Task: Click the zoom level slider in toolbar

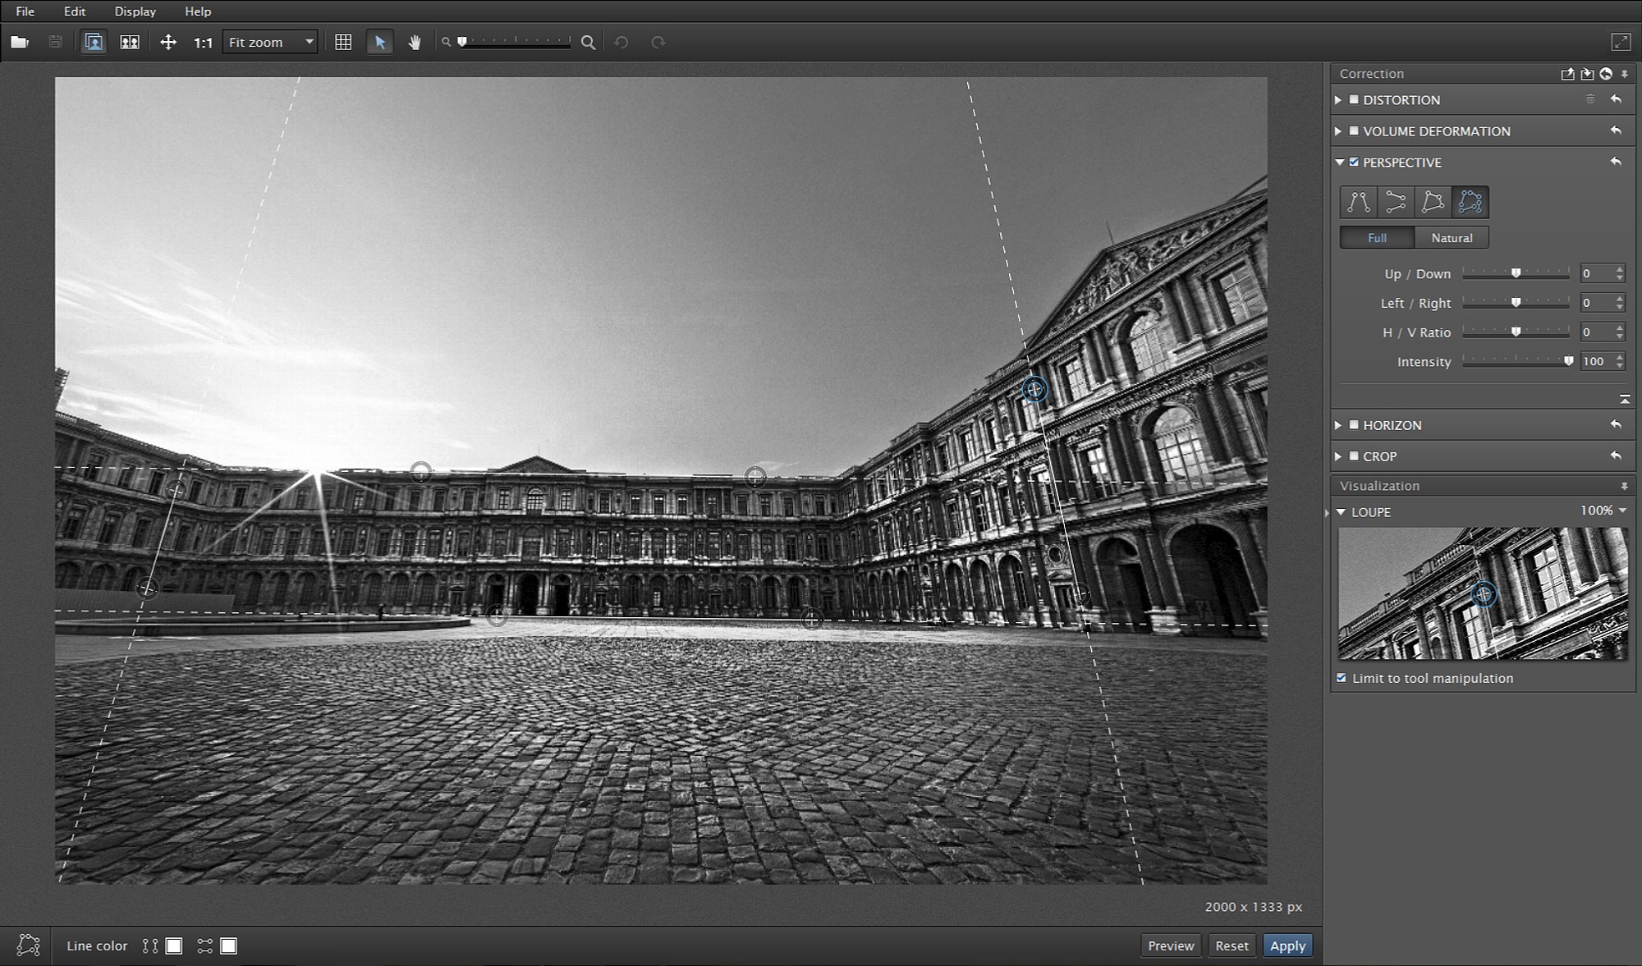Action: 514,42
